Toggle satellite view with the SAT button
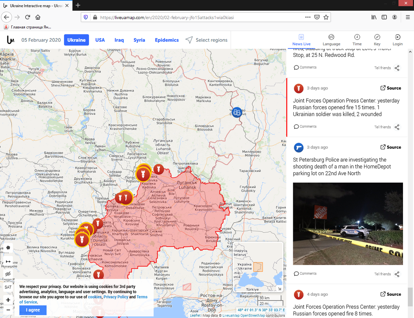414x318 pixels. coord(8,287)
